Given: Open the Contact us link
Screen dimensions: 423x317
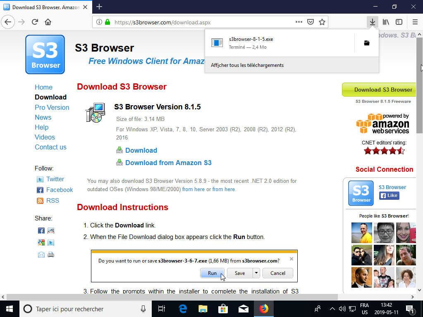Looking at the screenshot, I should (x=50, y=147).
